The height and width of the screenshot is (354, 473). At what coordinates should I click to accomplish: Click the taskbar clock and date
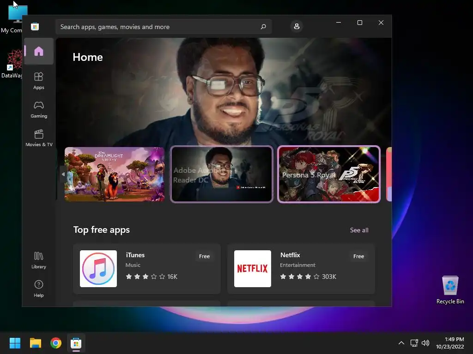click(450, 343)
